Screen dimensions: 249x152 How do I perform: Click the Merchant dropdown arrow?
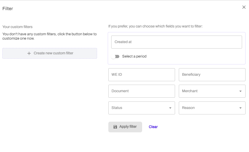point(240,91)
